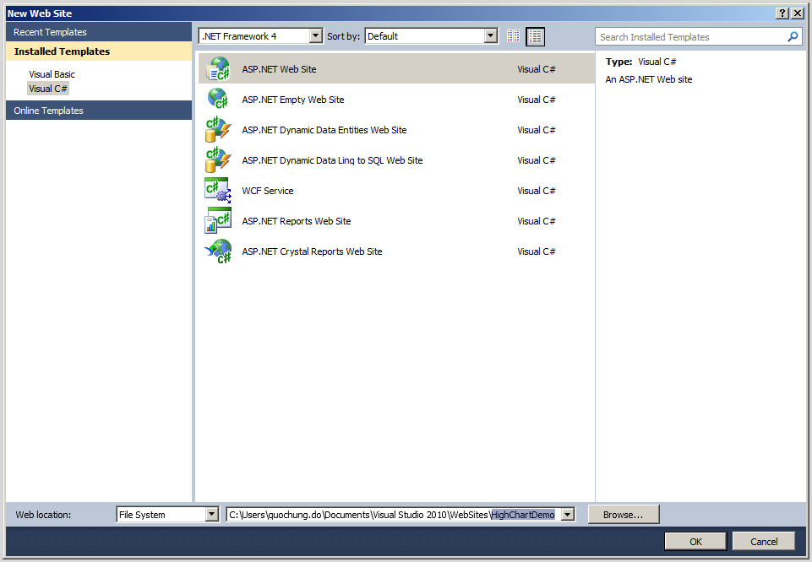Open the Sort by Default dropdown
This screenshot has width=812, height=562.
(x=491, y=35)
